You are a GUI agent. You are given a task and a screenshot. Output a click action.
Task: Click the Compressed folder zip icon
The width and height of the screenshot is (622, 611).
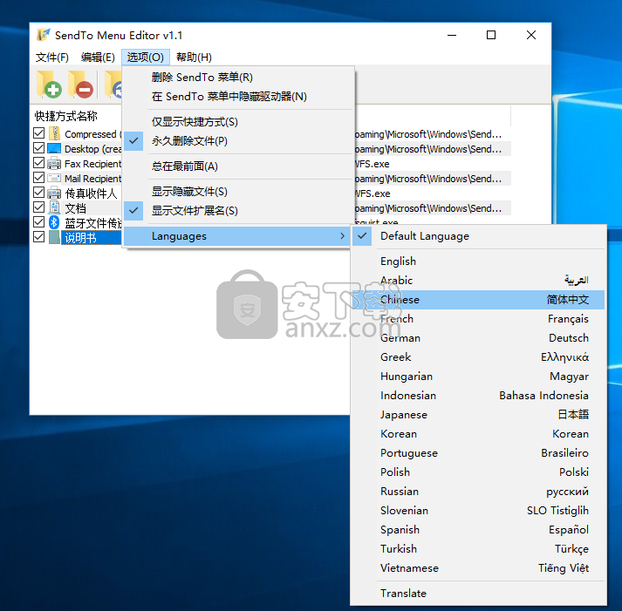click(54, 134)
